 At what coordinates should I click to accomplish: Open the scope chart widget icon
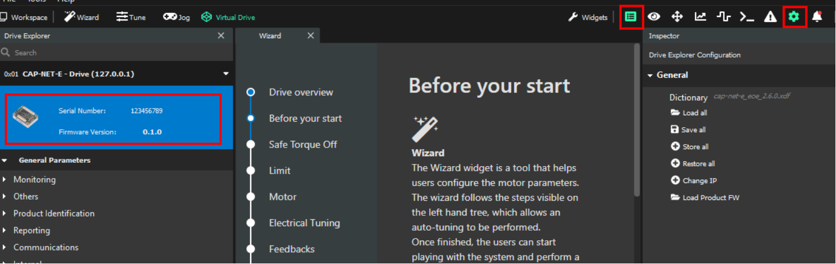(700, 17)
